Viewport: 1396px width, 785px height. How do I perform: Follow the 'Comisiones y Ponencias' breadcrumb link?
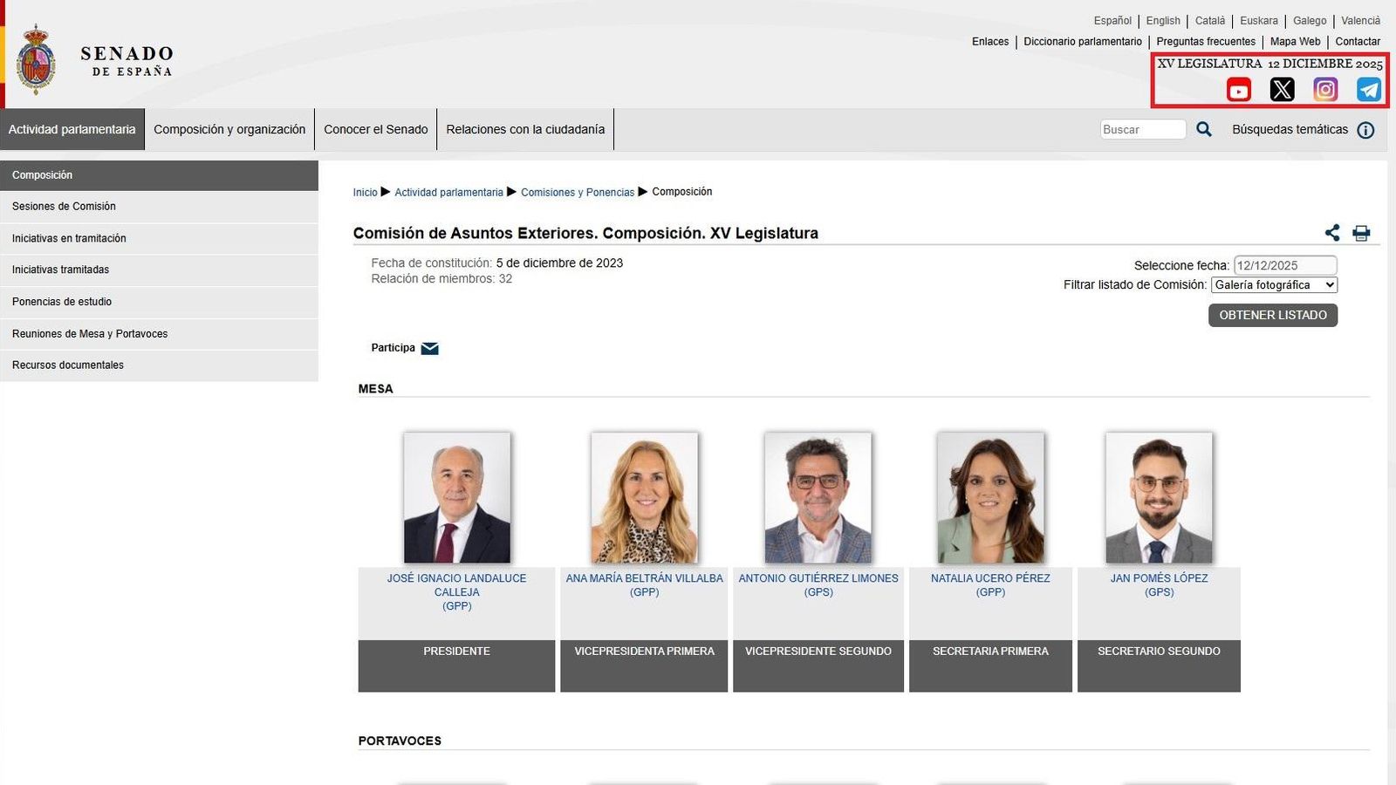577,192
